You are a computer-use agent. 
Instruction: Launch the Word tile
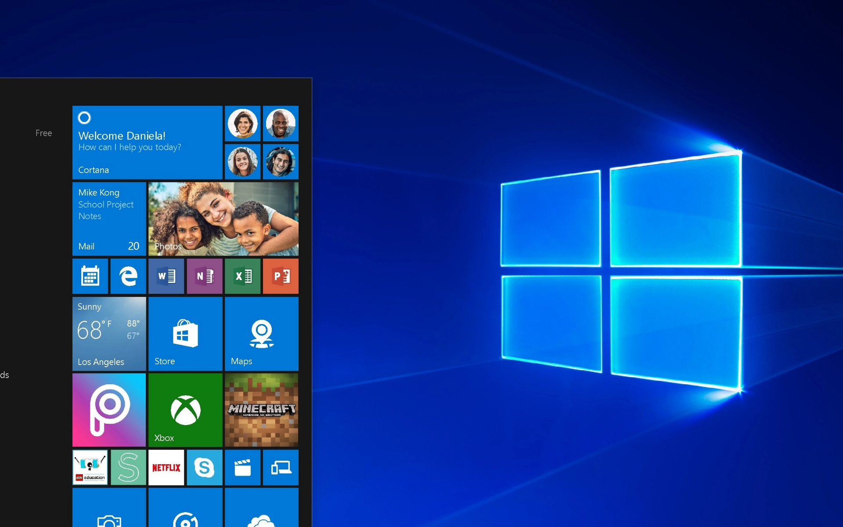[166, 276]
